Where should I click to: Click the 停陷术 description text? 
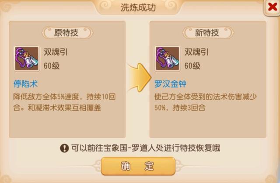click(x=64, y=102)
